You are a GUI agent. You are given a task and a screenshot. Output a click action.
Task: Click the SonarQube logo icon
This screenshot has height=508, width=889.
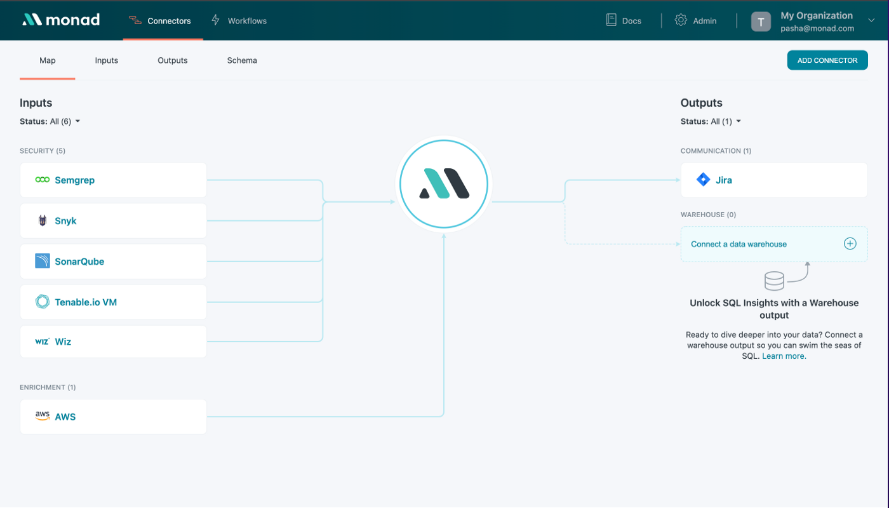pos(43,261)
